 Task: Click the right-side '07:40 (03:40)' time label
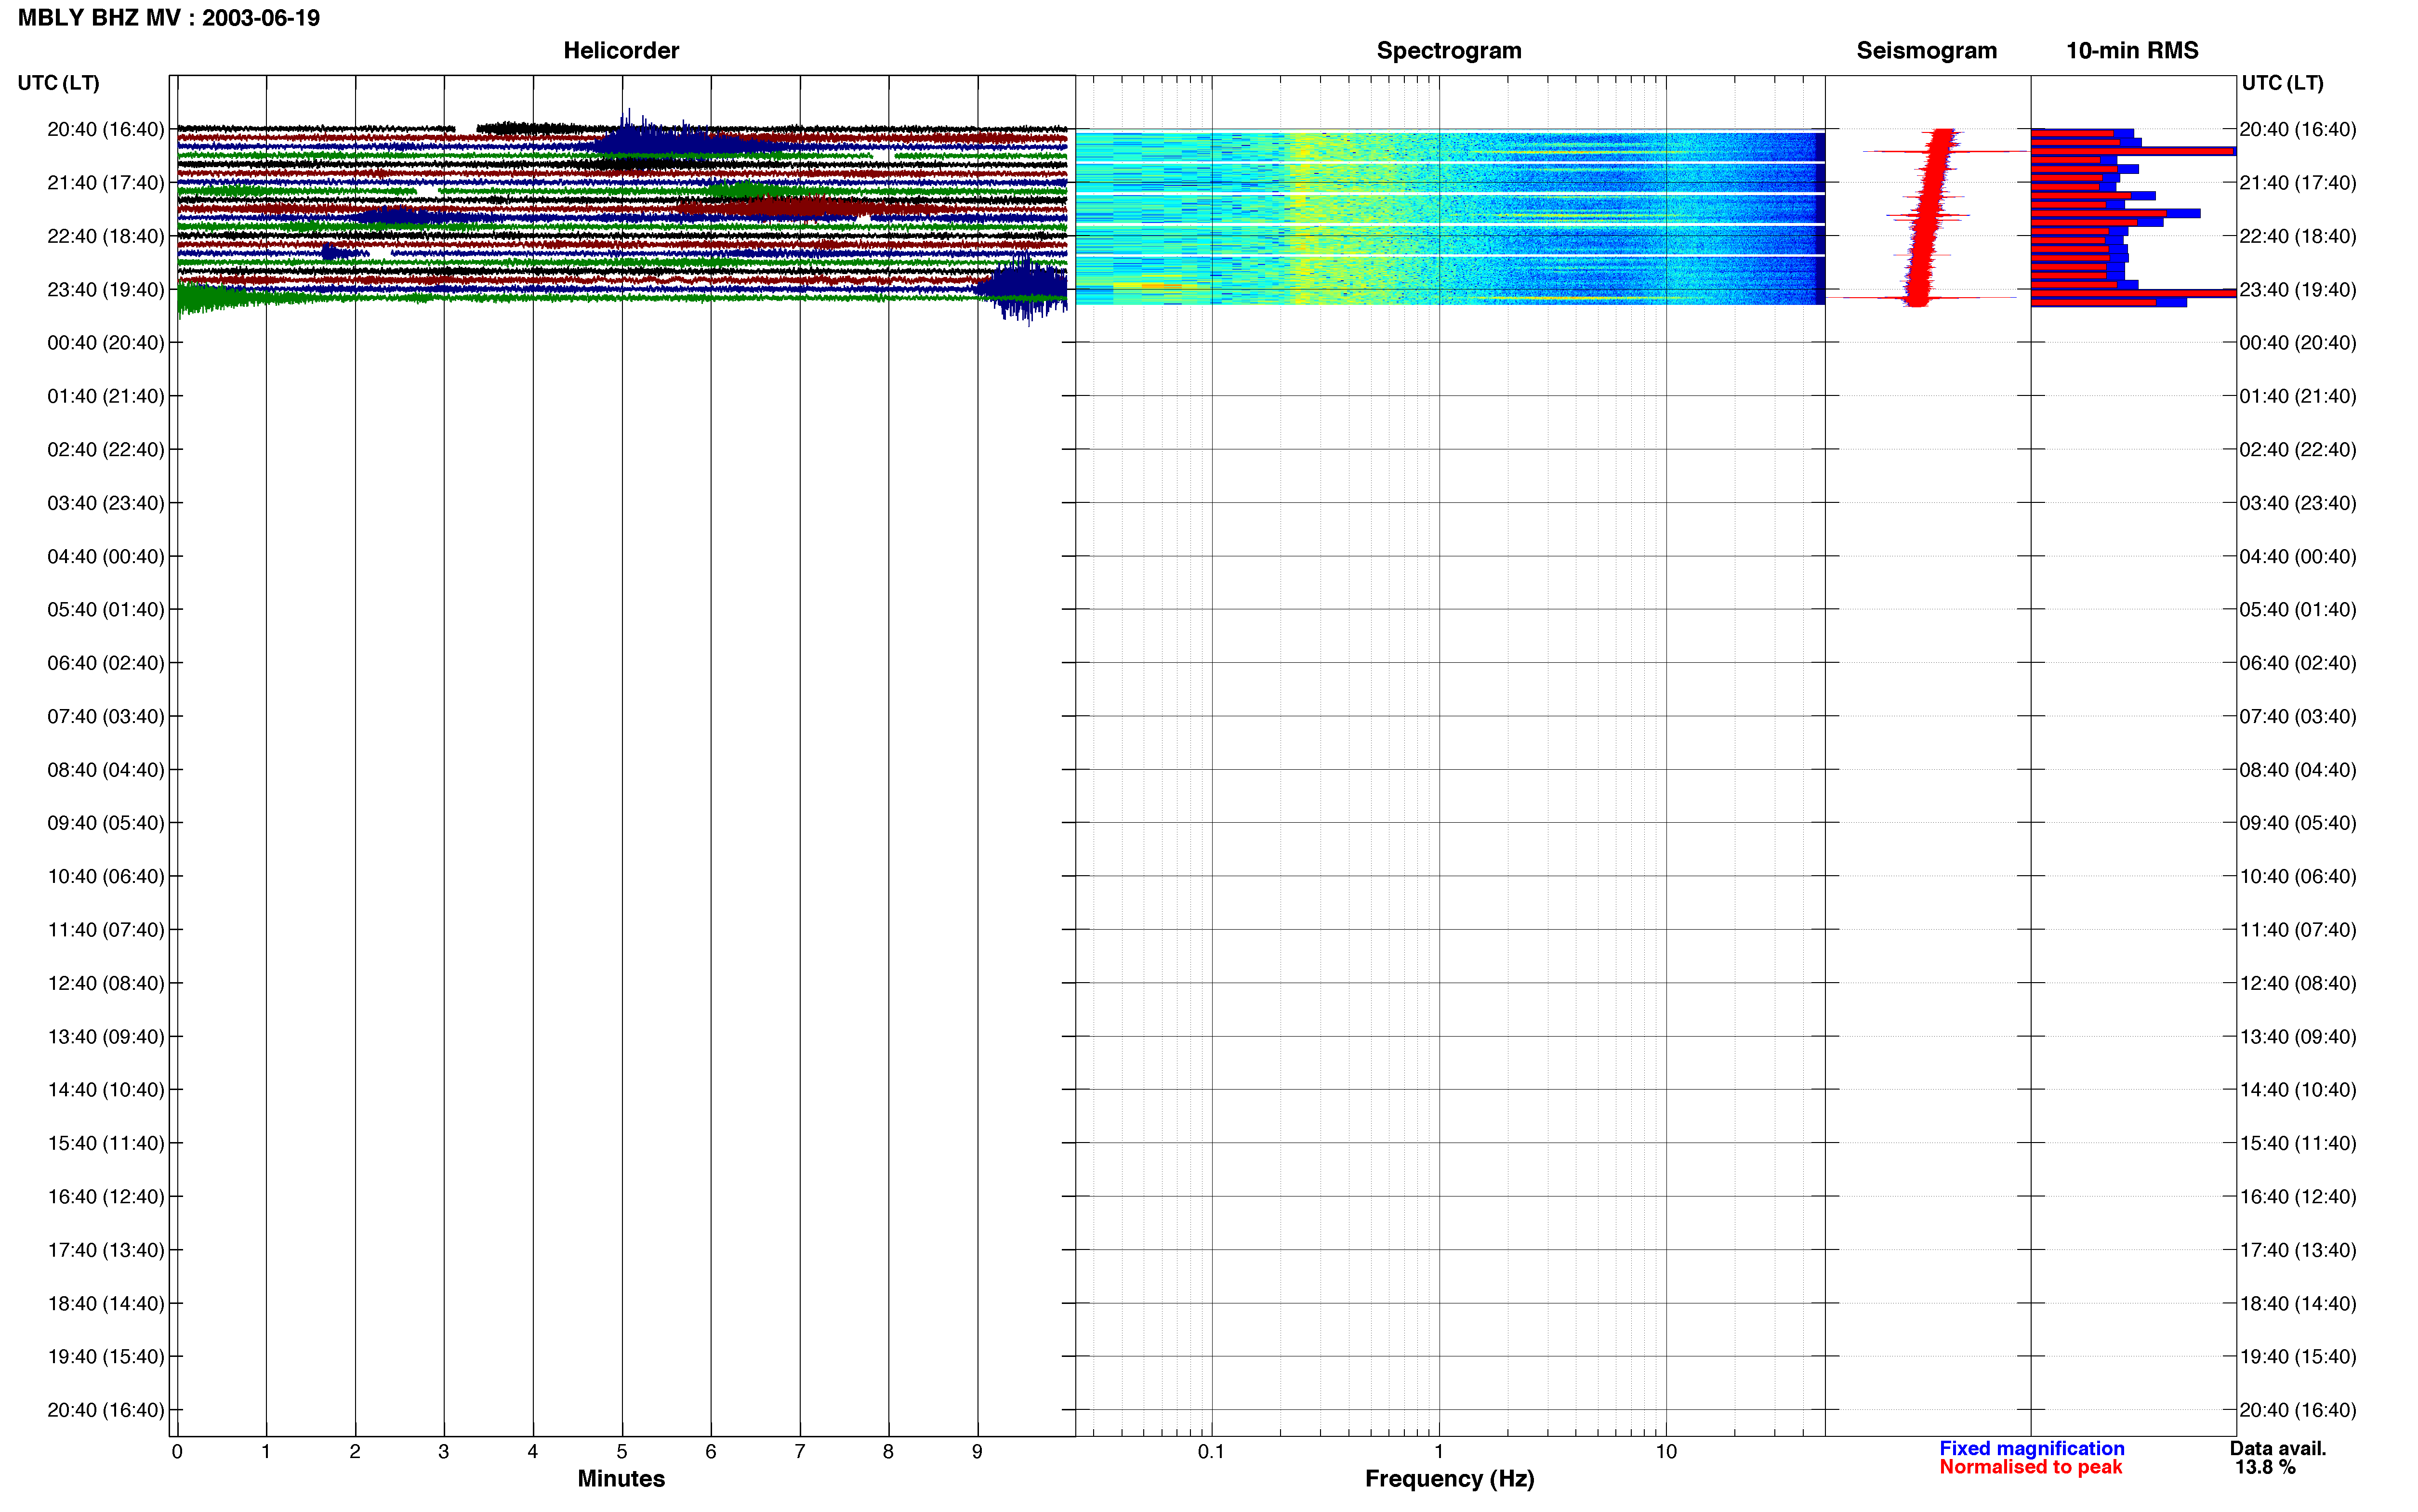2298,716
